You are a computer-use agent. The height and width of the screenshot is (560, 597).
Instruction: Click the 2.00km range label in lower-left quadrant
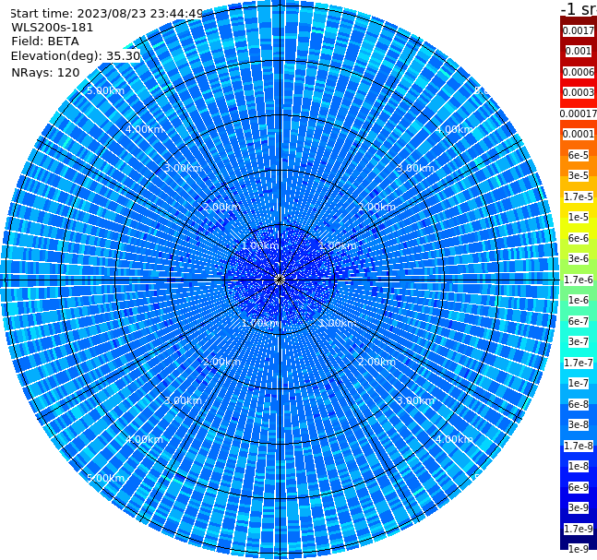coord(221,362)
